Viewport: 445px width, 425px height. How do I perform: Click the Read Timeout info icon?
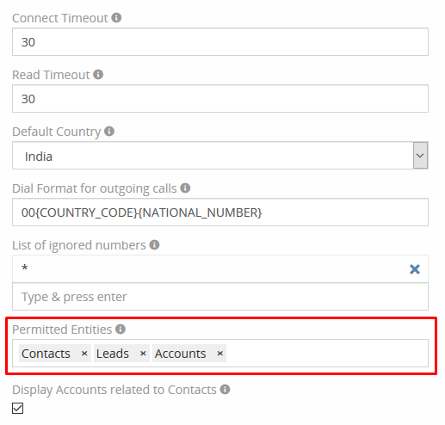98,75
